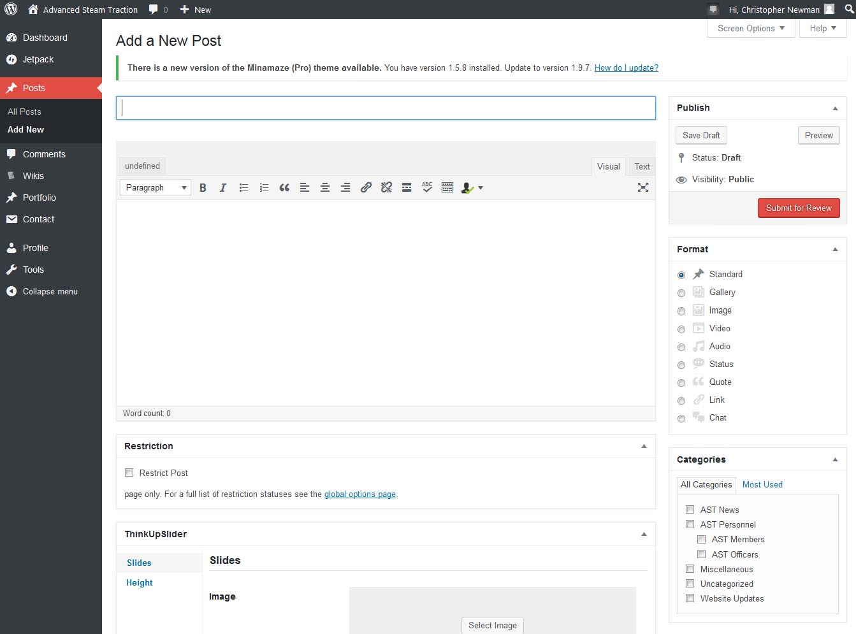Open Jetpack from the sidebar menu
The image size is (856, 634).
coord(38,59)
